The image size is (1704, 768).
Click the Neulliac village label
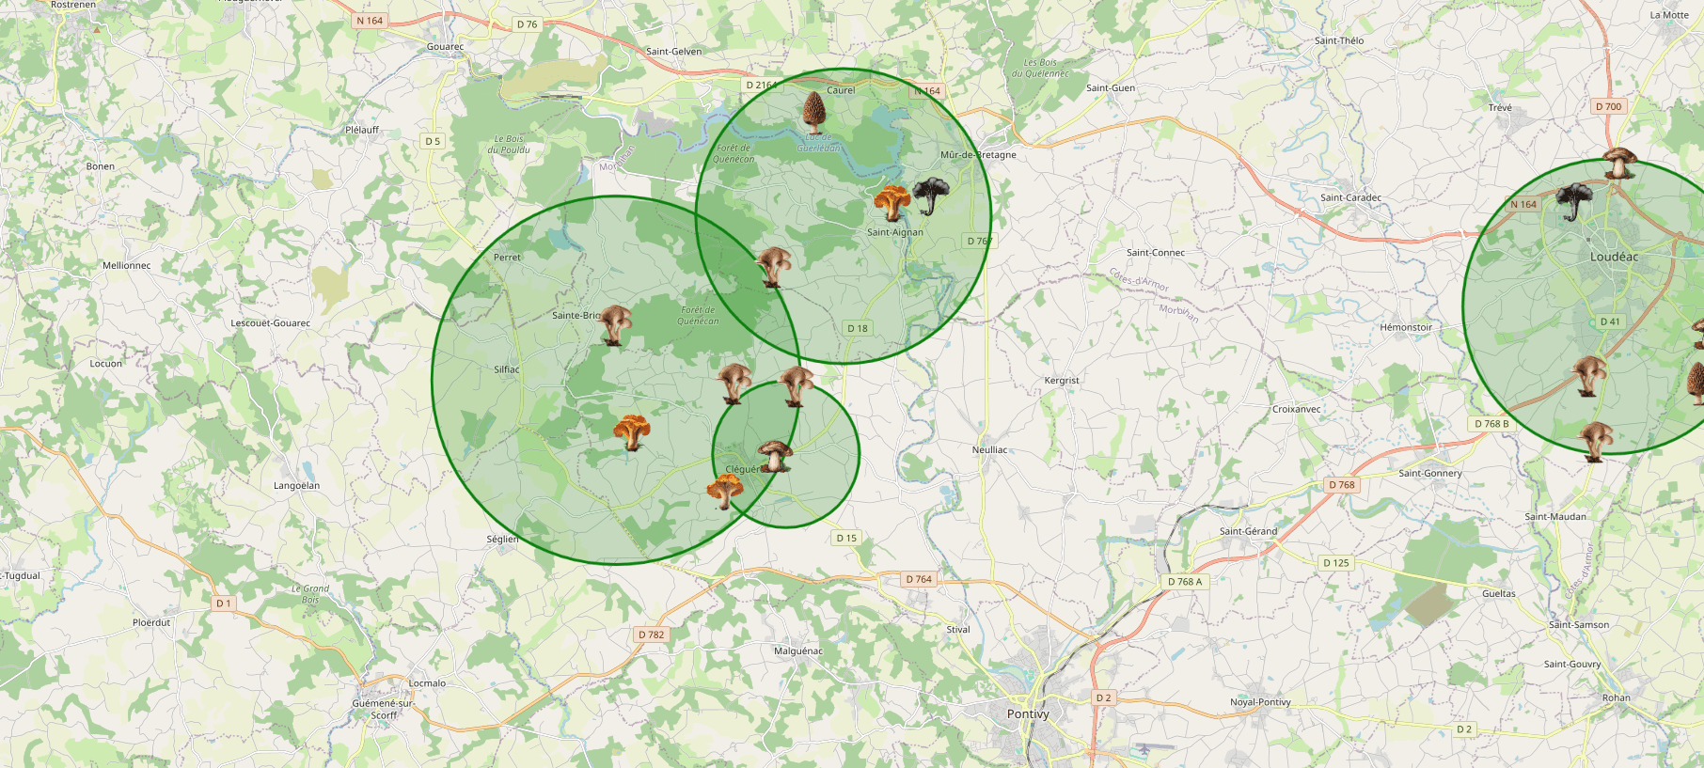(x=989, y=450)
